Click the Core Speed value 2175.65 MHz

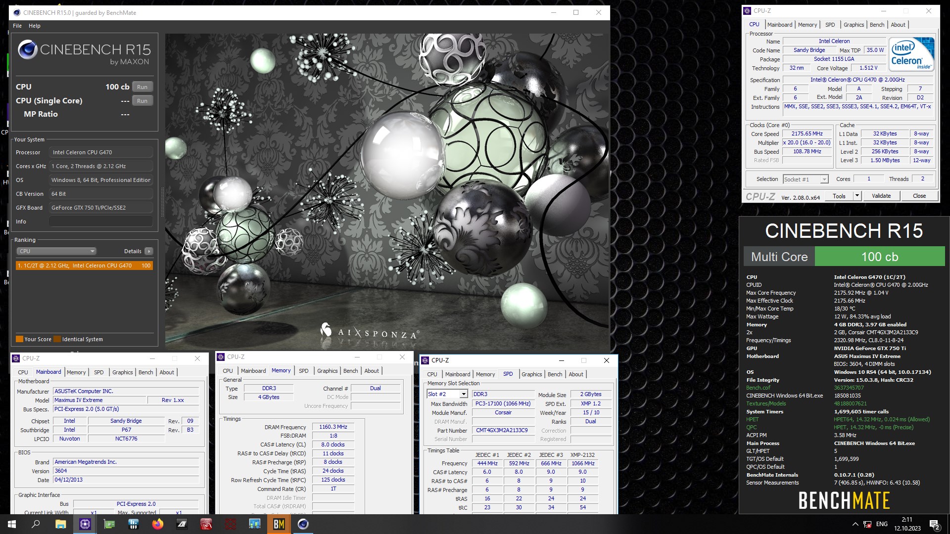(x=807, y=134)
